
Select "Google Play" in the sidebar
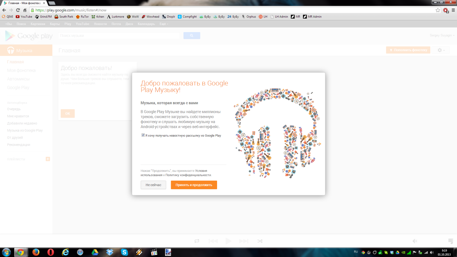point(18,87)
